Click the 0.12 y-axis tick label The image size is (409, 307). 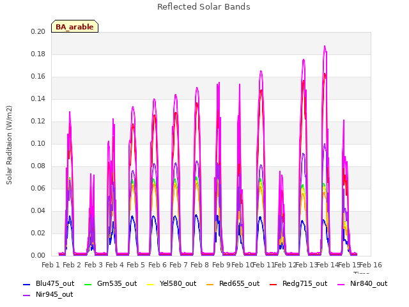coord(38,122)
